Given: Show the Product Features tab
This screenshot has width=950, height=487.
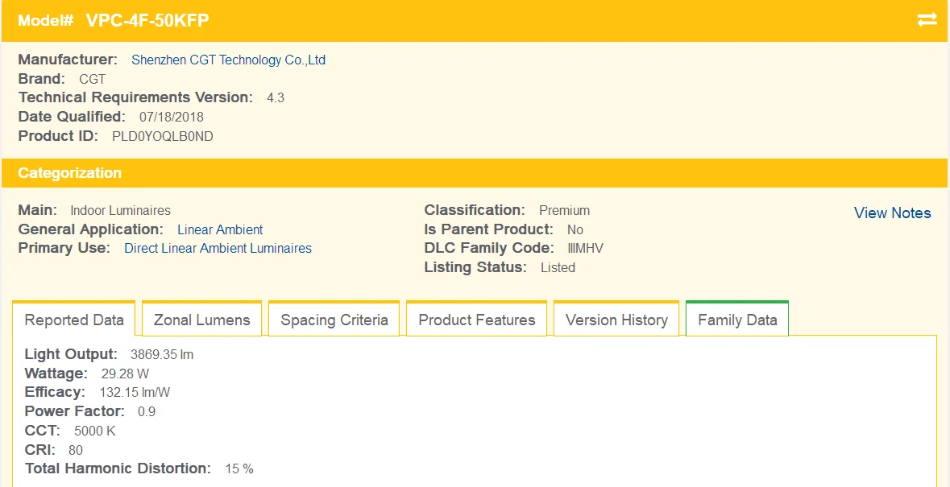Looking at the screenshot, I should pos(477,320).
